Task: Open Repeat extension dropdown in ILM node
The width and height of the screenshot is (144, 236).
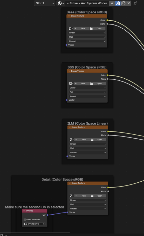Action: [88, 153]
